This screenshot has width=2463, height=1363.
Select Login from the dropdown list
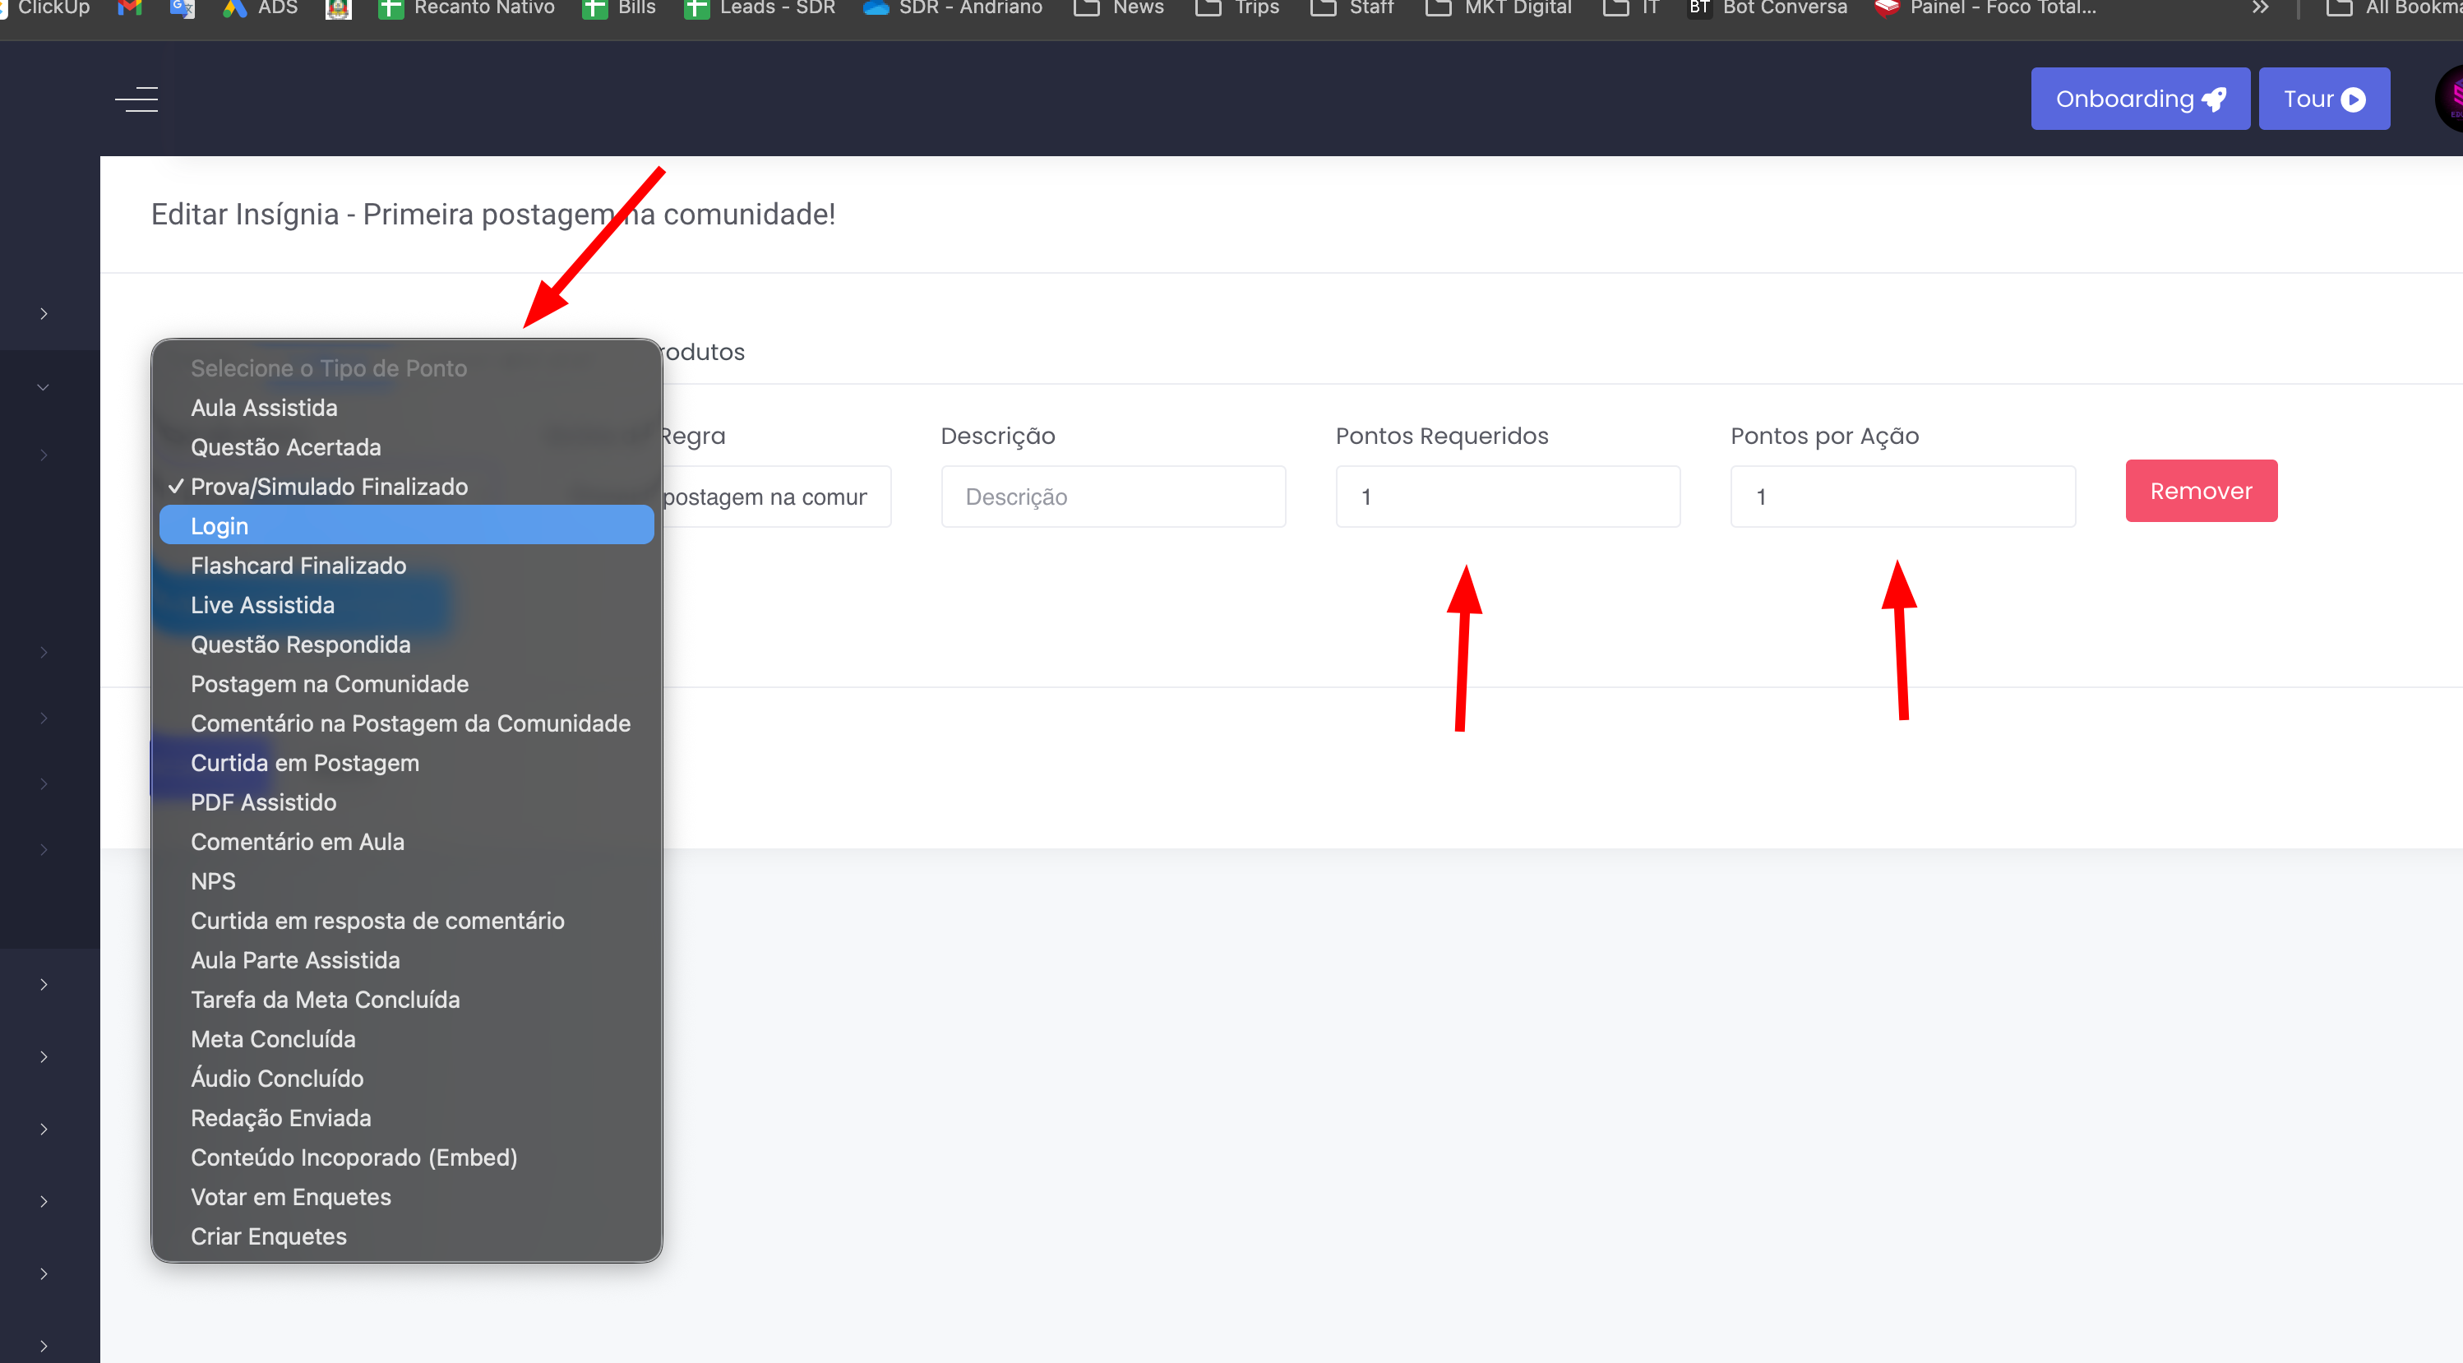point(219,525)
